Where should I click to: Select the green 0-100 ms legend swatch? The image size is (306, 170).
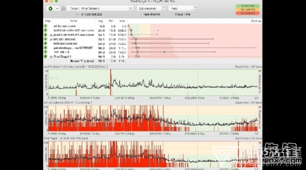(x=247, y=6)
